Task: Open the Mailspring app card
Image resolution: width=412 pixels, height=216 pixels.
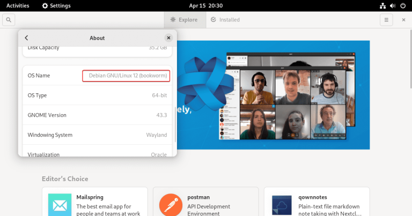Action: point(94,202)
